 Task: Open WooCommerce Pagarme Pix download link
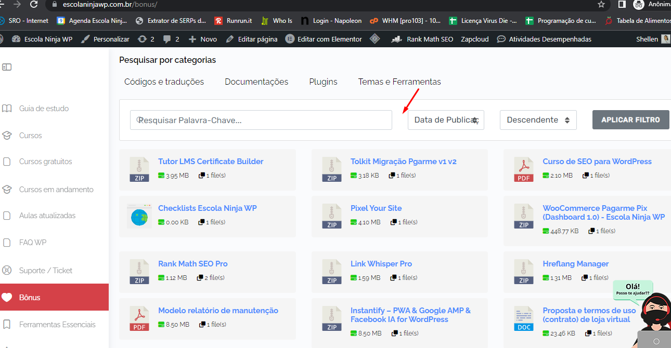tap(603, 212)
